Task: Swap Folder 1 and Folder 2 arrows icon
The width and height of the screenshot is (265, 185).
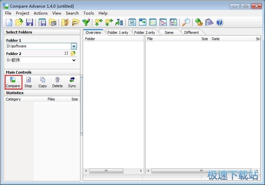Action: tap(66, 53)
